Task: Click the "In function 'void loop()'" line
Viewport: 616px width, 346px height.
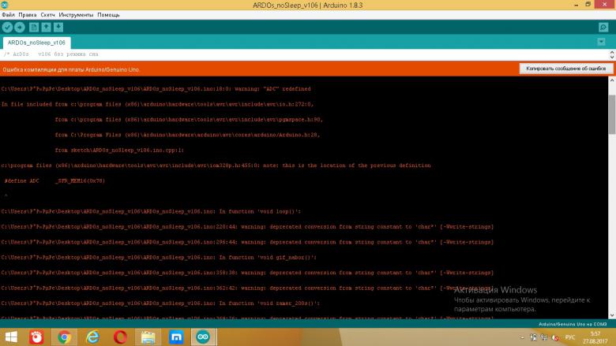Action: coord(151,211)
